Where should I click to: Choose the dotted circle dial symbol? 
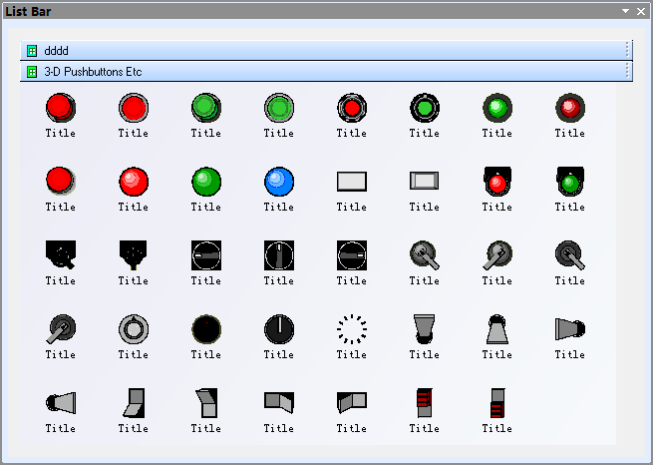[x=352, y=329]
